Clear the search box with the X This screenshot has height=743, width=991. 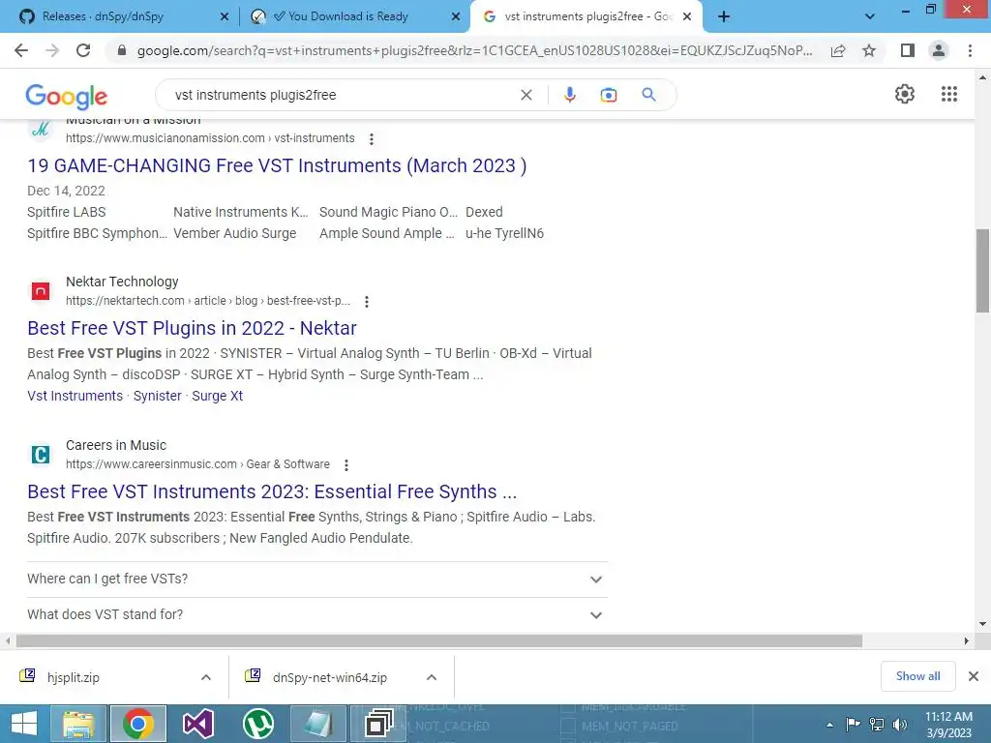tap(526, 95)
